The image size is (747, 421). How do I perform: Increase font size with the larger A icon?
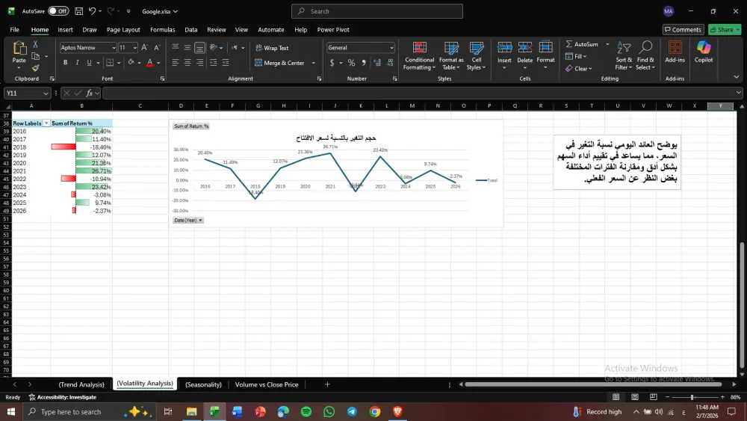145,48
